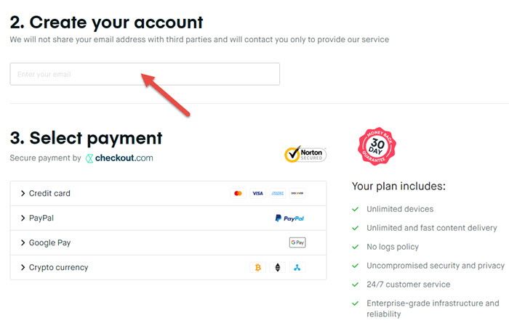Select the Credit card payment option

pyautogui.click(x=168, y=193)
